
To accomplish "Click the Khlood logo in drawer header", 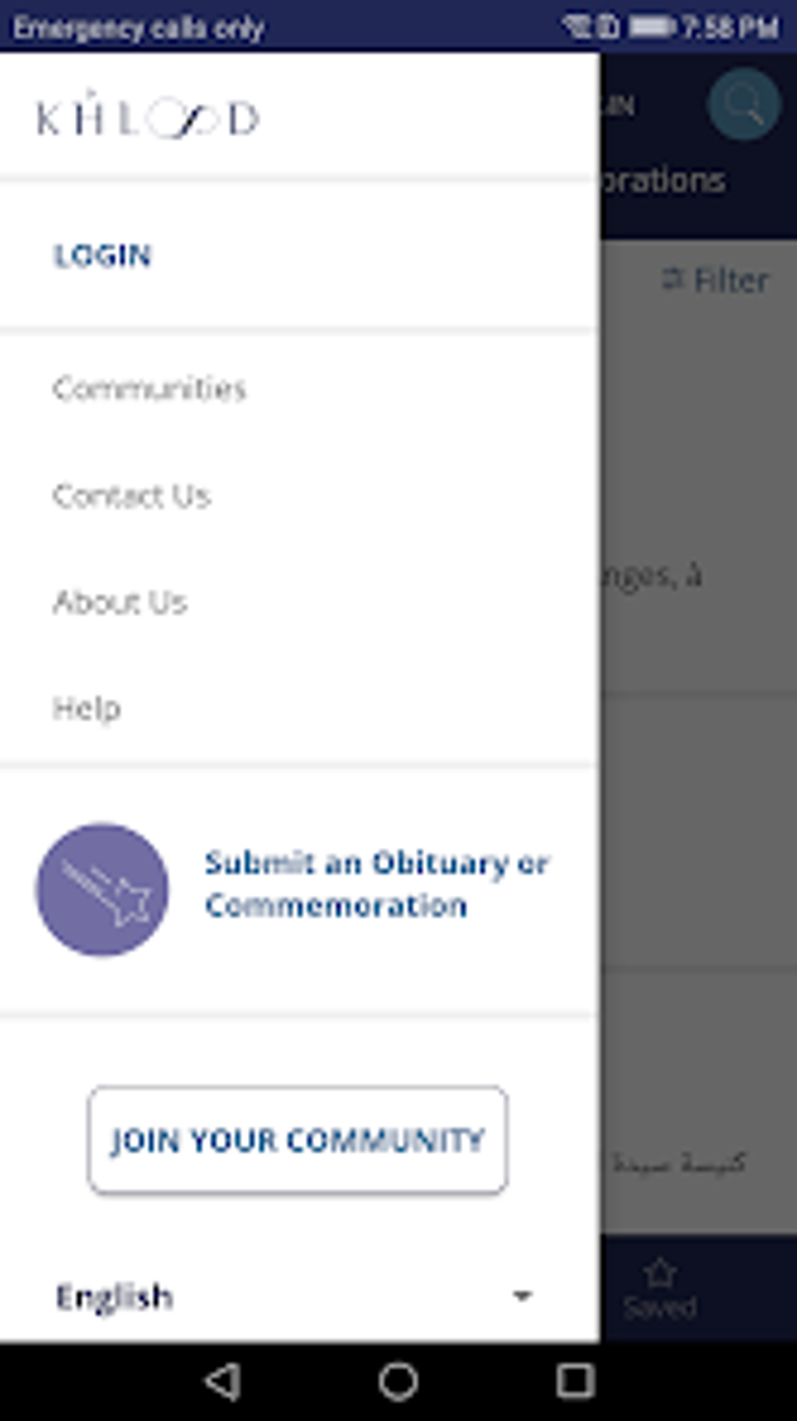I will coord(148,119).
